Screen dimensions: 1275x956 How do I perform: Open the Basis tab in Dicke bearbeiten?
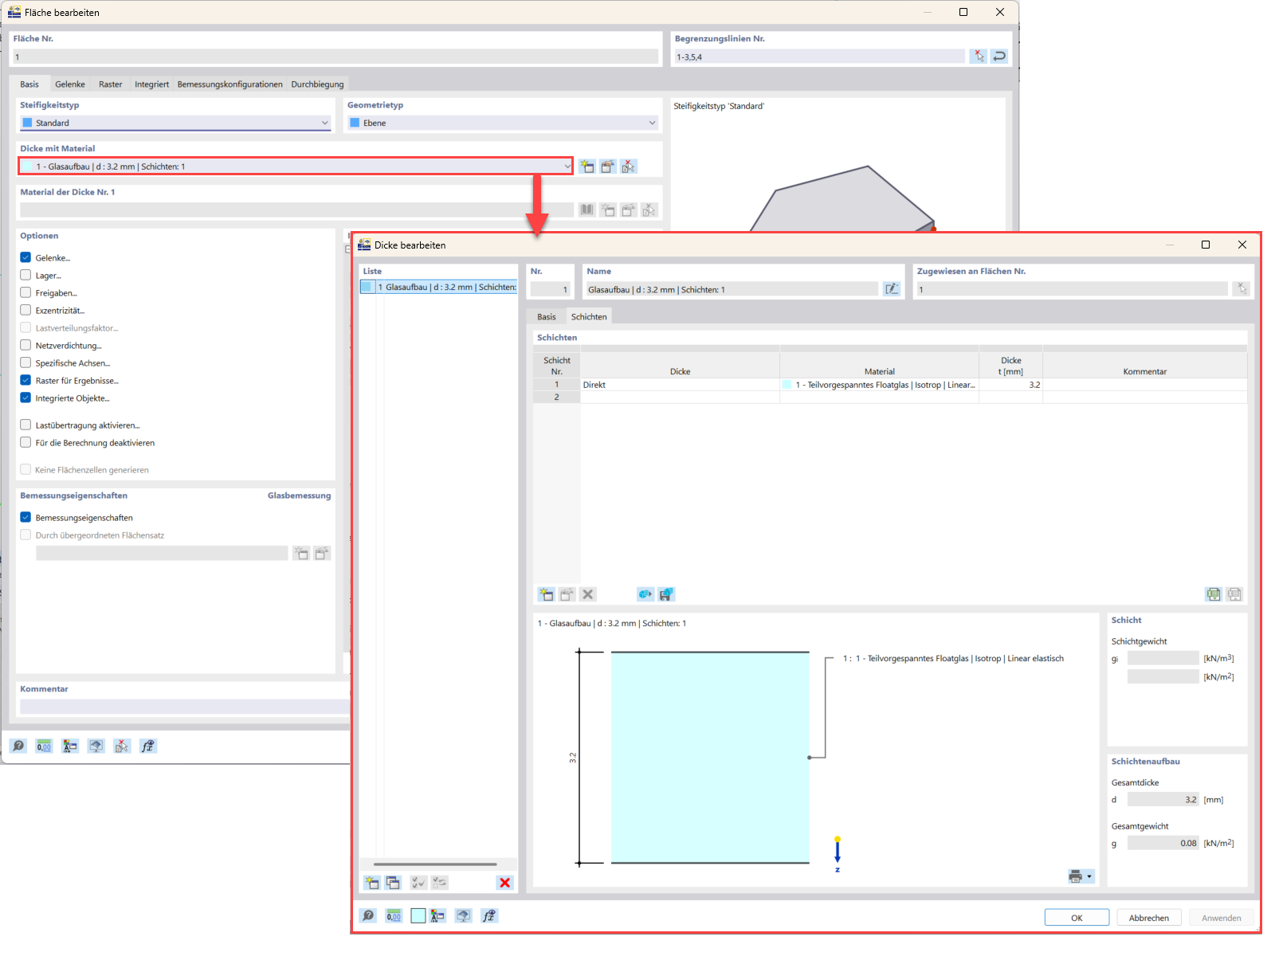(547, 315)
